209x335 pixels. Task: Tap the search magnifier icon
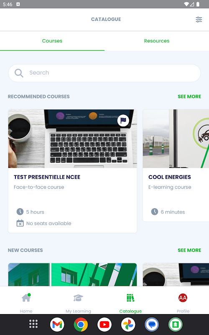click(x=19, y=73)
